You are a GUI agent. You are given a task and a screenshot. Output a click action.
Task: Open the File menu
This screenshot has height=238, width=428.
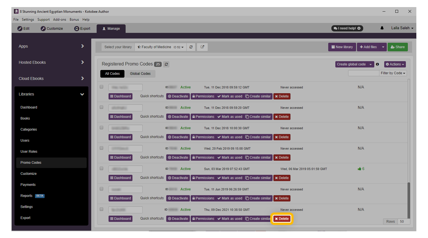(16, 20)
